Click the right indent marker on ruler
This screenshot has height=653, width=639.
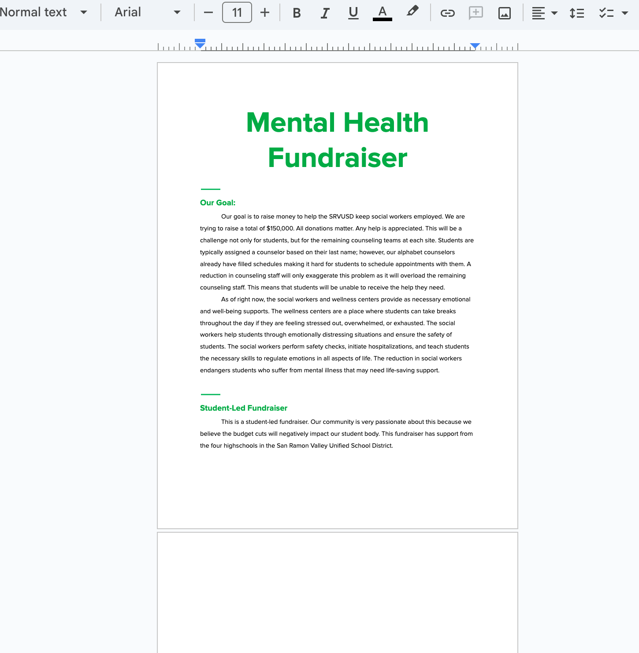475,45
